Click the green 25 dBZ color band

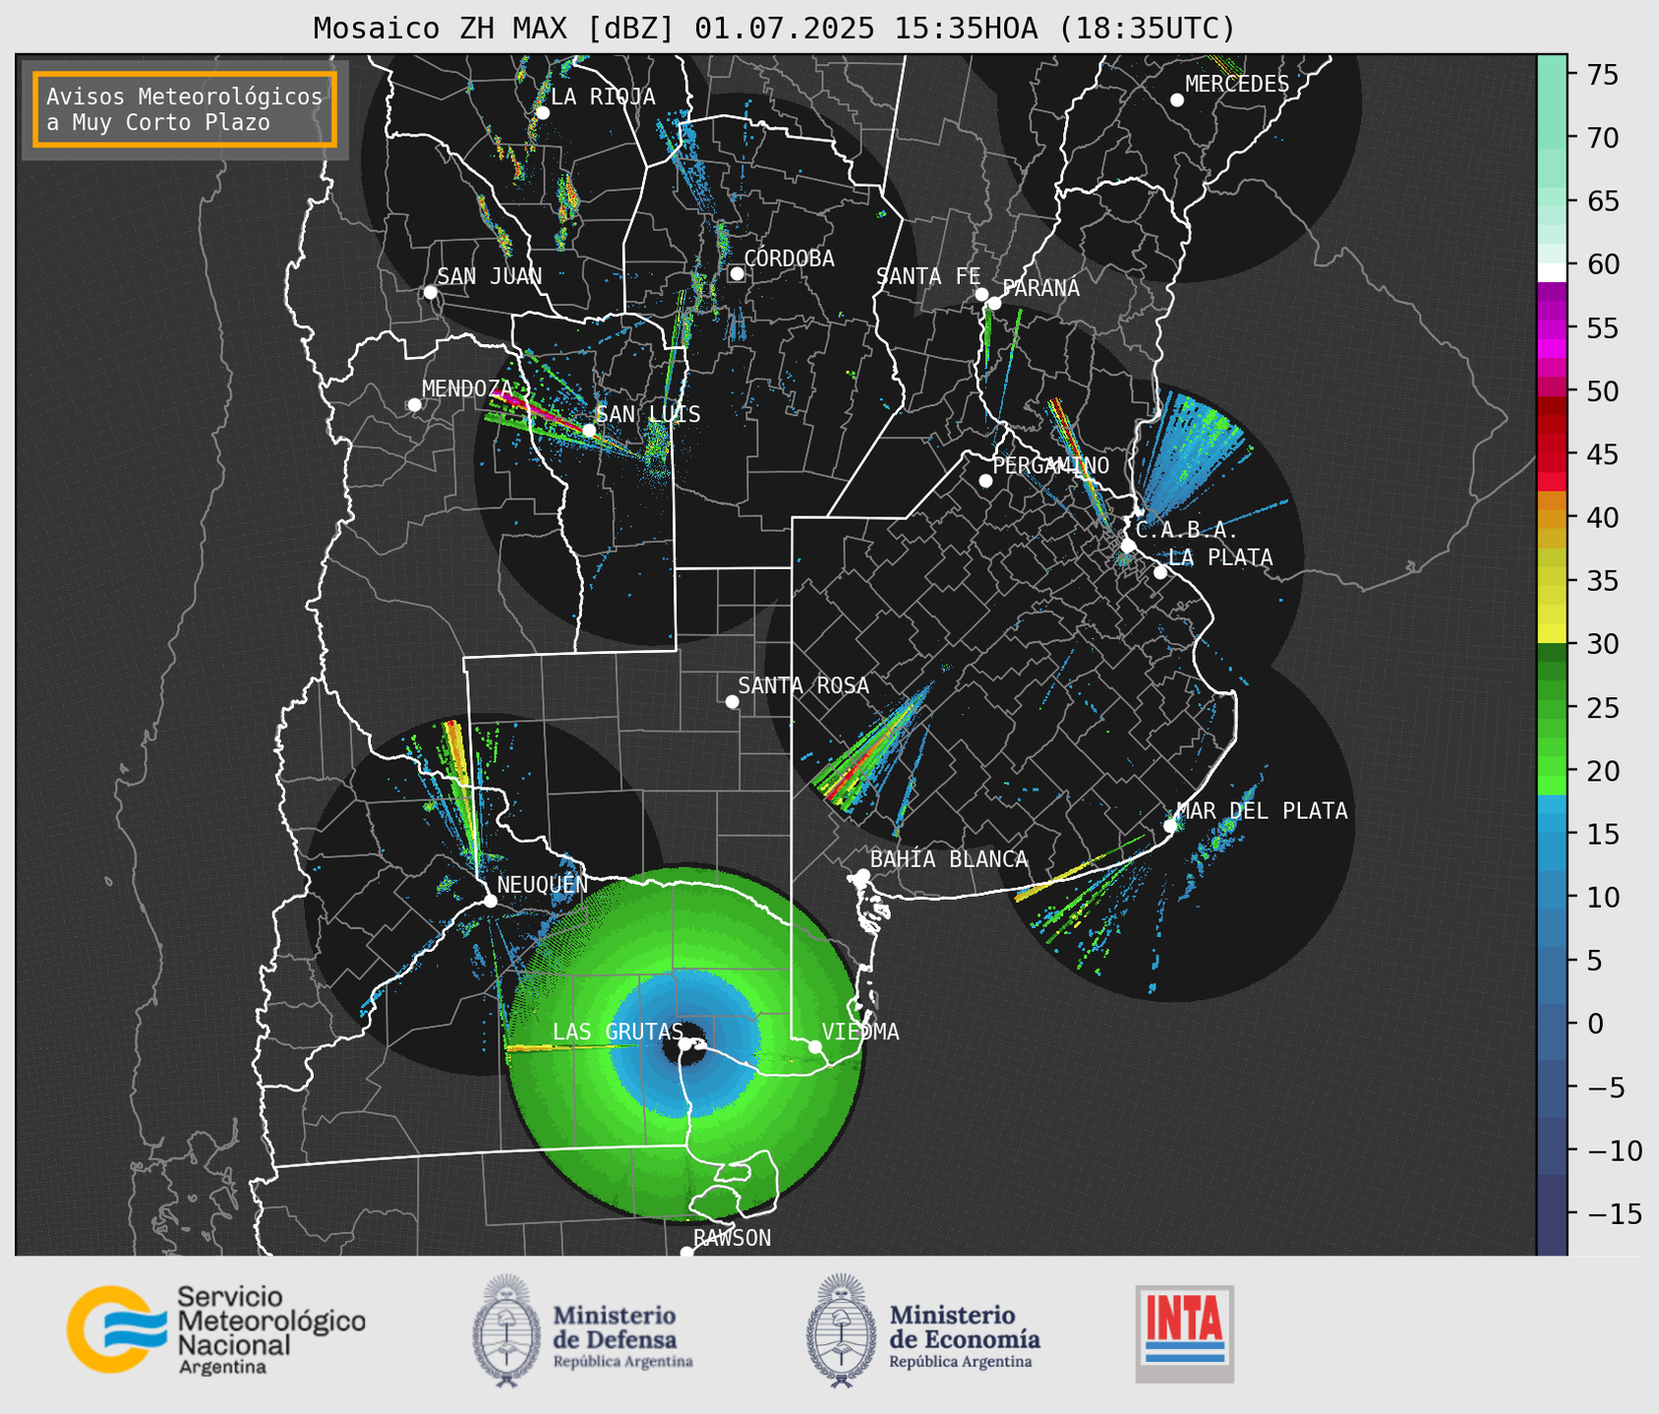1552,708
